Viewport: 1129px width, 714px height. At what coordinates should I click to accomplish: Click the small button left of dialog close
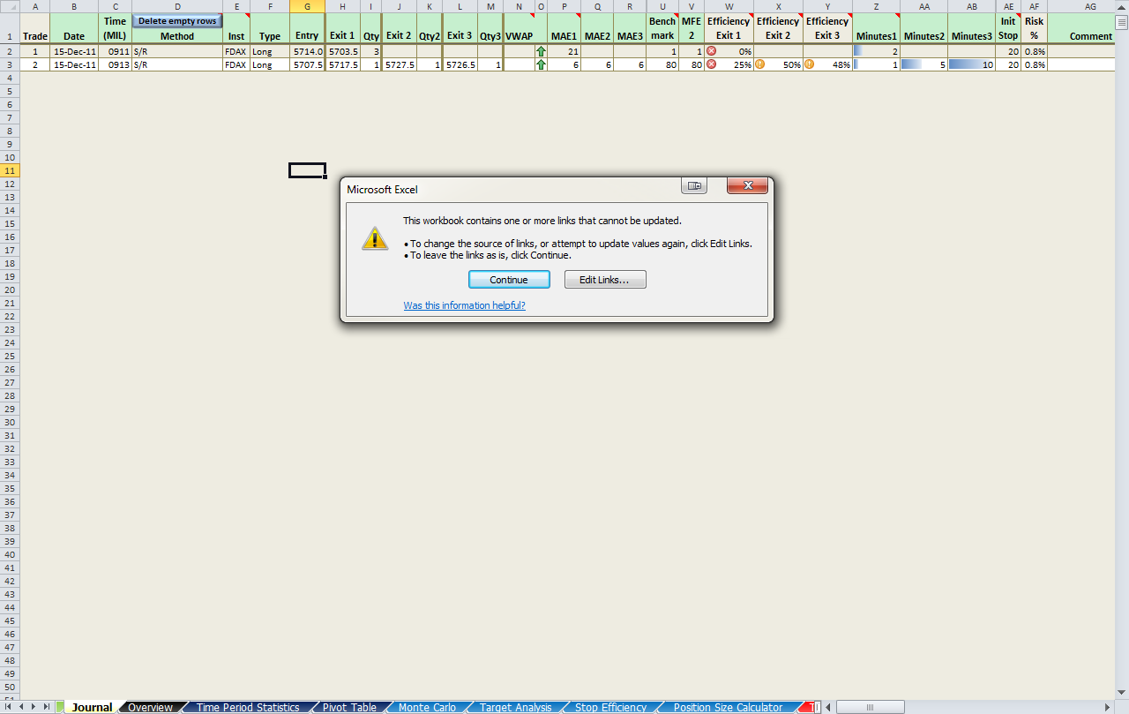pyautogui.click(x=695, y=185)
